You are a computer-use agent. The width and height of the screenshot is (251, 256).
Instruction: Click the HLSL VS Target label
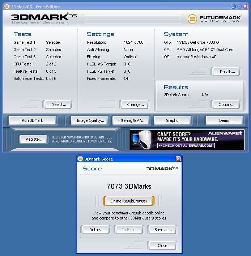pyautogui.click(x=101, y=64)
